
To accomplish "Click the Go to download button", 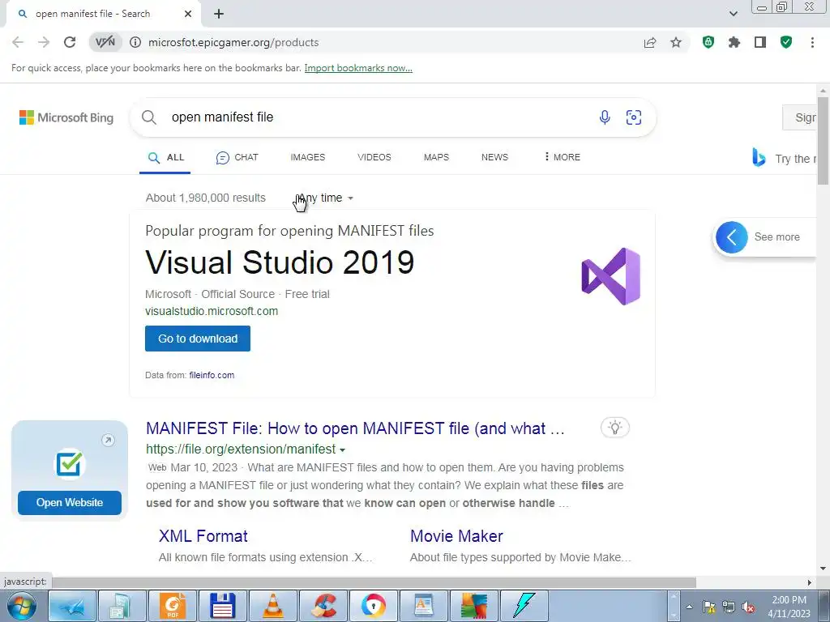I will click(198, 339).
